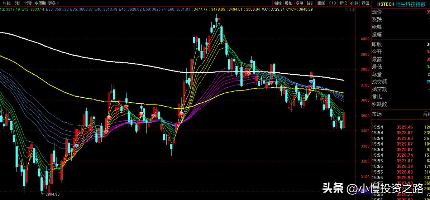Open the 多周期 multi-period selector
Image resolution: width=430 pixels, height=200 pixels.
pyautogui.click(x=40, y=3)
